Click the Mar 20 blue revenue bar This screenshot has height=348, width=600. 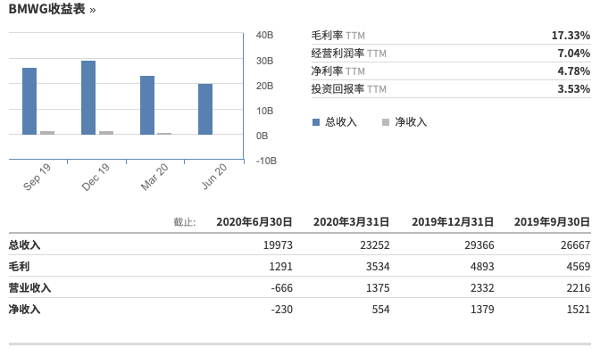coord(147,105)
